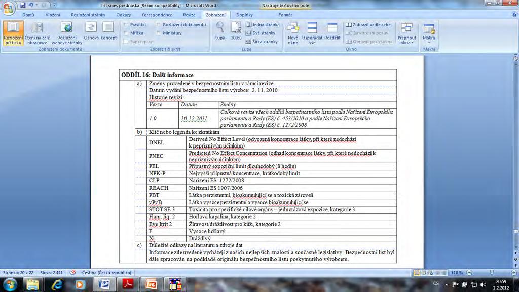519x292 pixels.
Task: Open PowerPoint from taskbar
Action: click(x=151, y=284)
